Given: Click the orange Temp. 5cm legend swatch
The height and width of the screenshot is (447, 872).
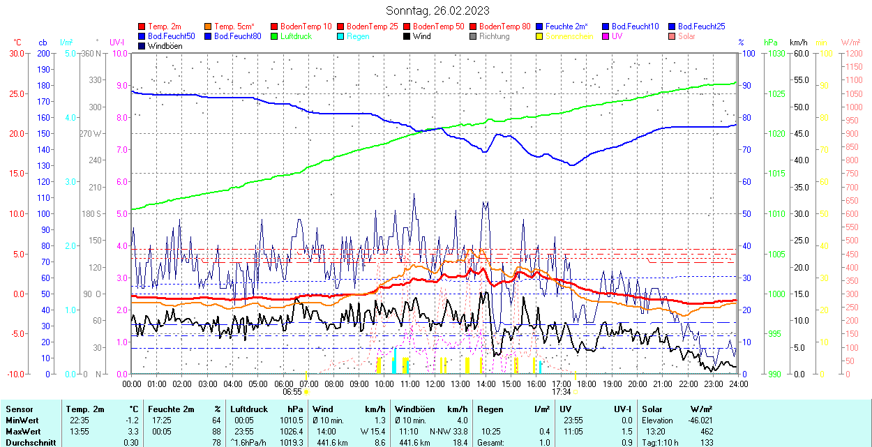Looking at the screenshot, I should point(209,26).
